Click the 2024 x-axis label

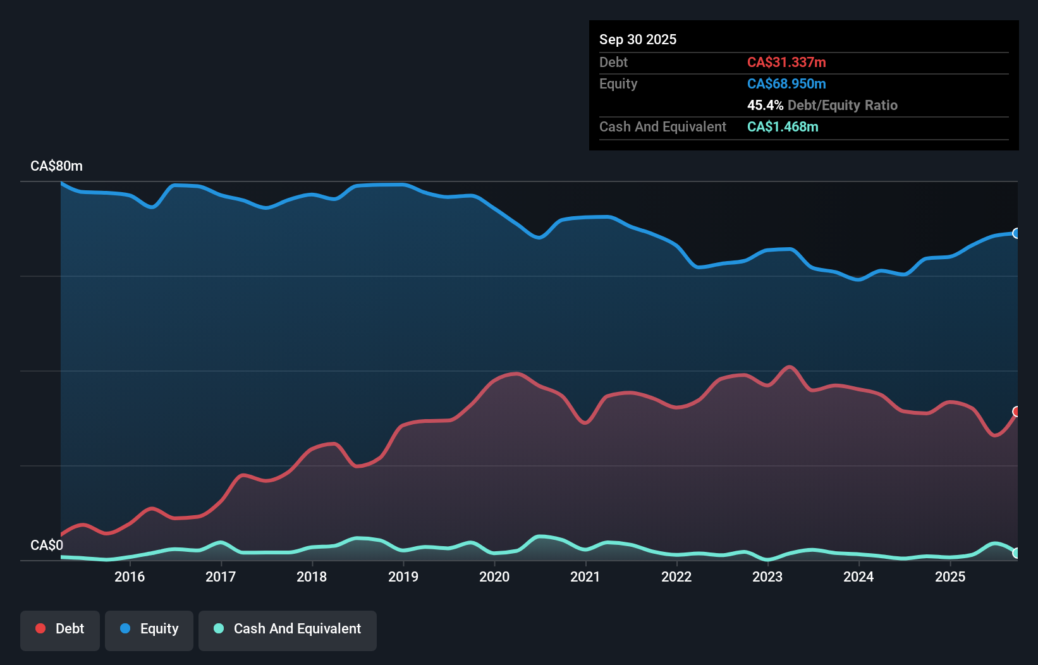[858, 577]
